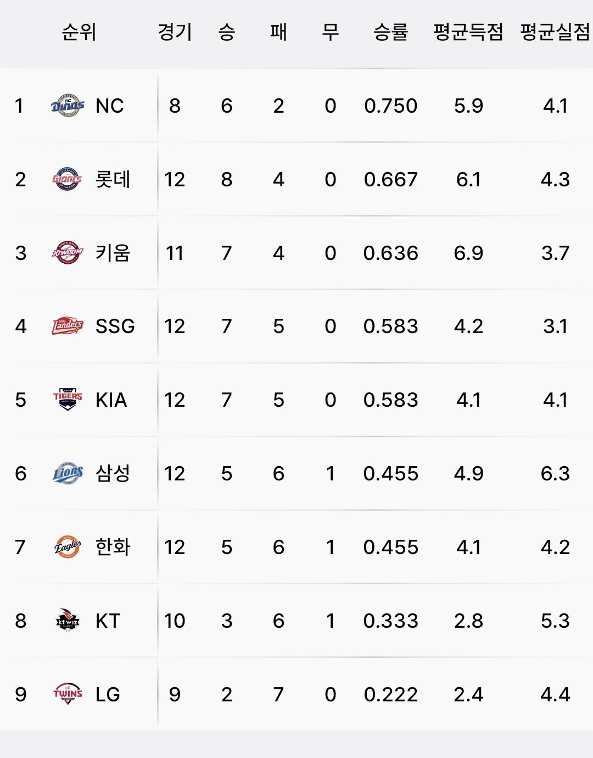
Task: Open the 키움 team name link
Action: (113, 253)
